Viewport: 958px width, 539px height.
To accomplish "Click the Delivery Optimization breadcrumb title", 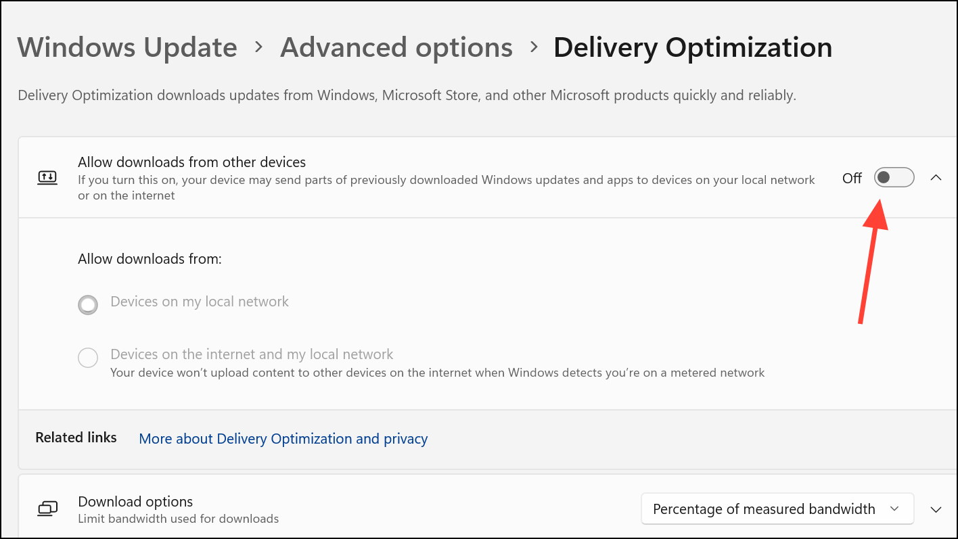I will pyautogui.click(x=693, y=47).
